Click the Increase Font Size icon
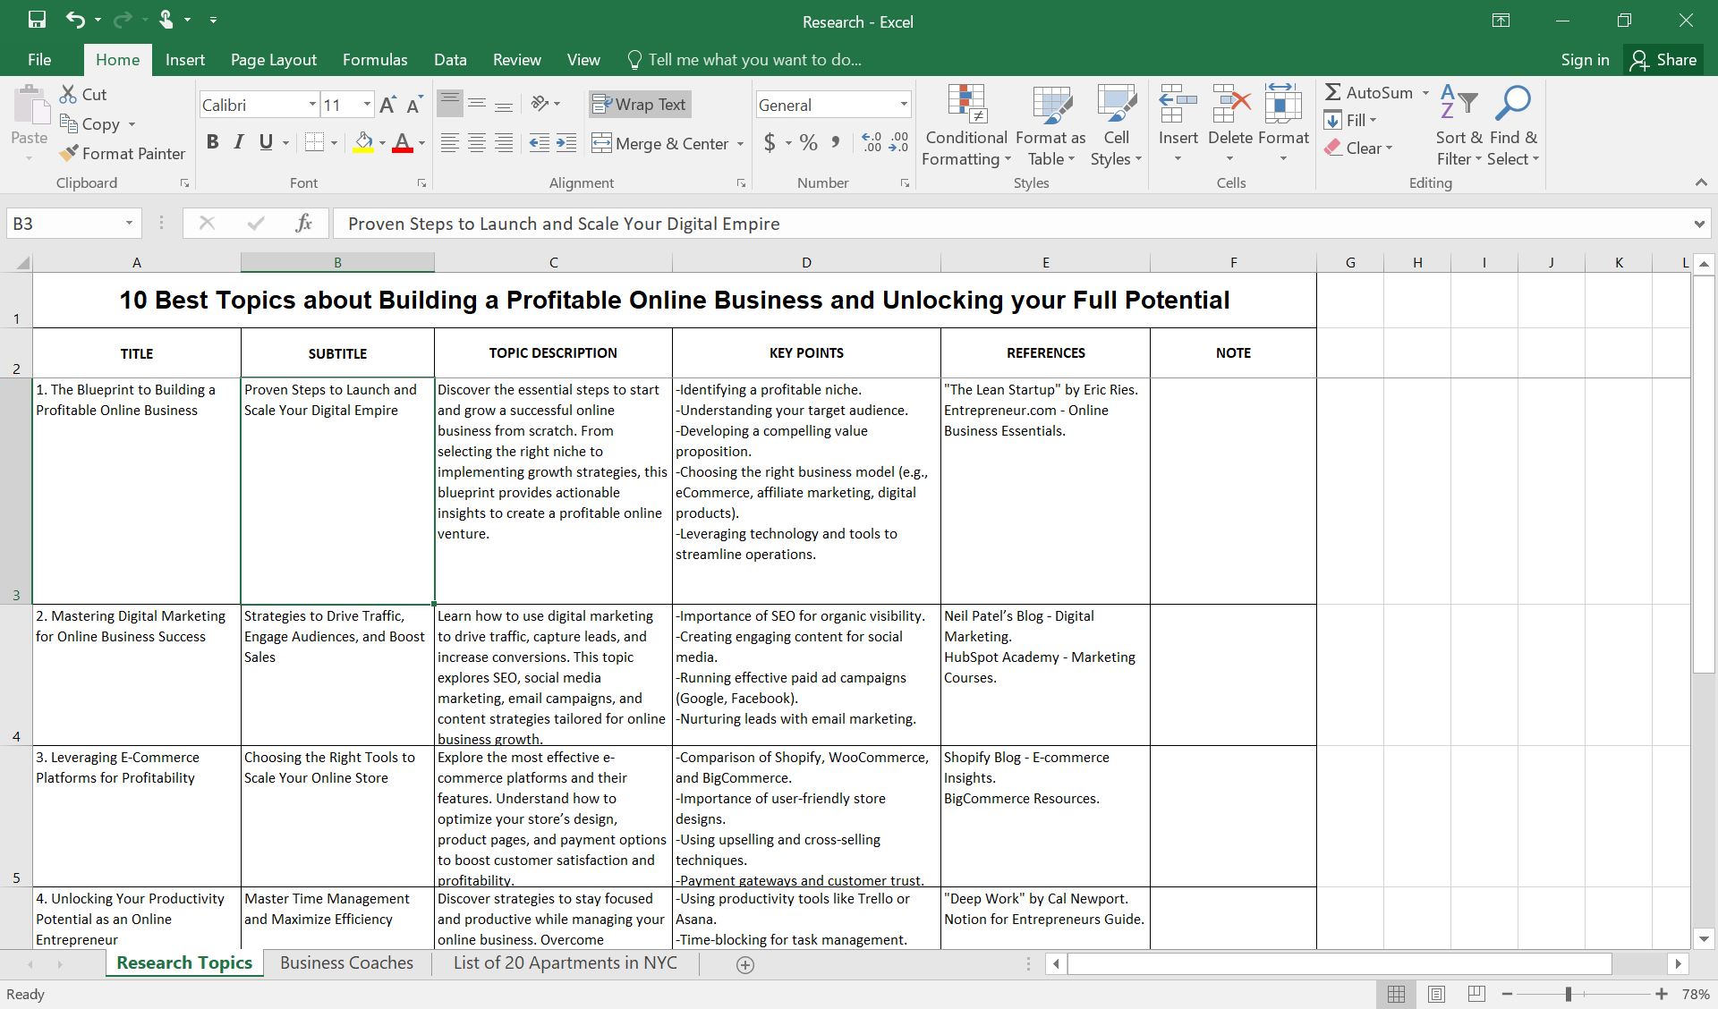This screenshot has width=1718, height=1009. 387,105
